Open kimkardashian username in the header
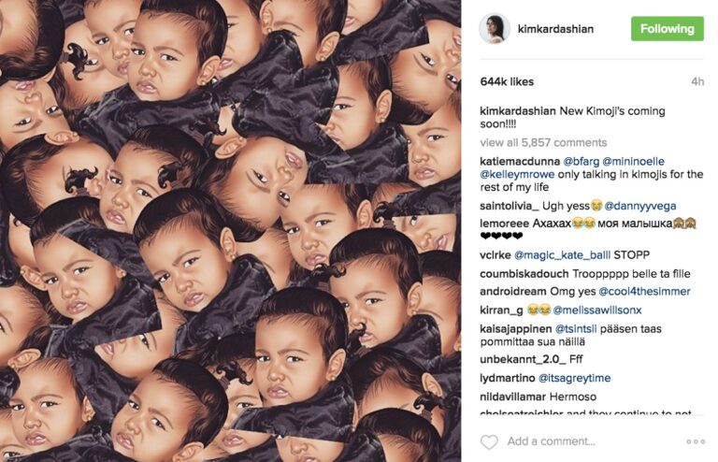718x462 pixels. (555, 29)
